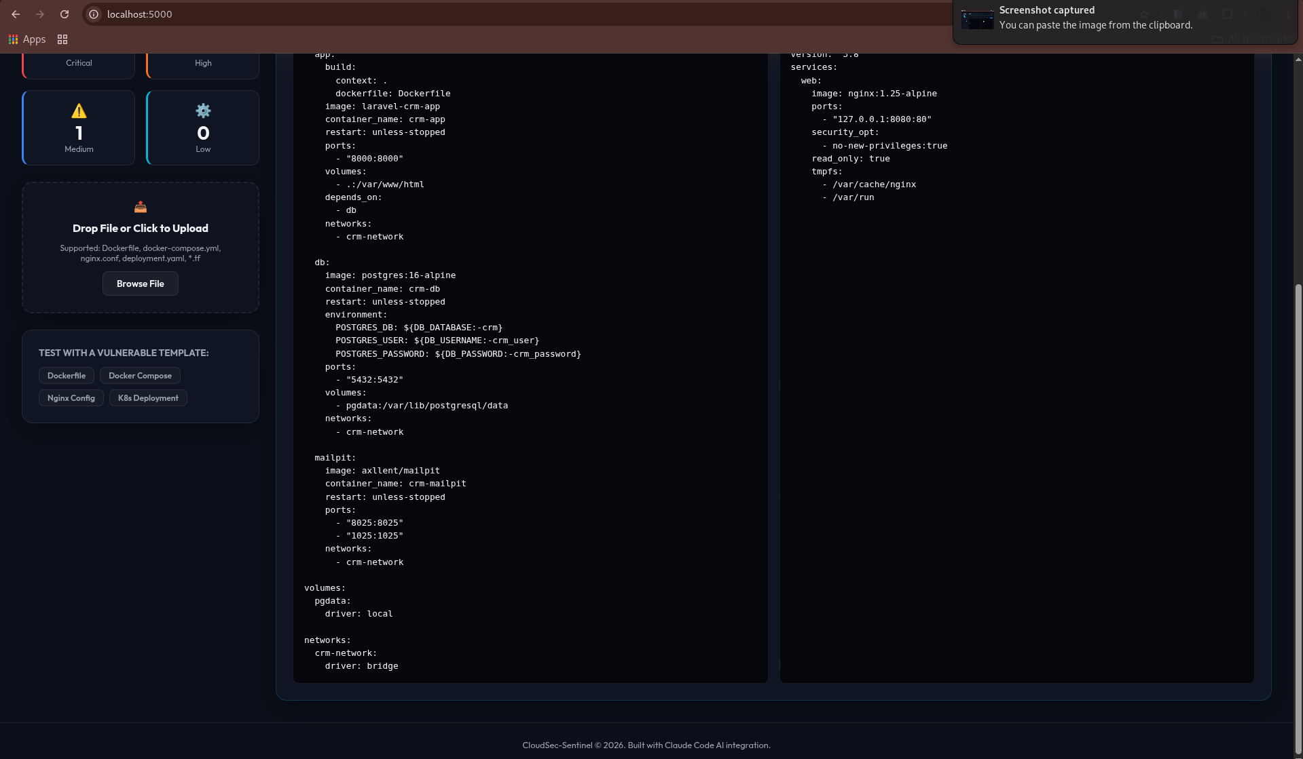The width and height of the screenshot is (1303, 759).
Task: Click the 'no-new-privileges:true' line
Action: pyautogui.click(x=885, y=146)
